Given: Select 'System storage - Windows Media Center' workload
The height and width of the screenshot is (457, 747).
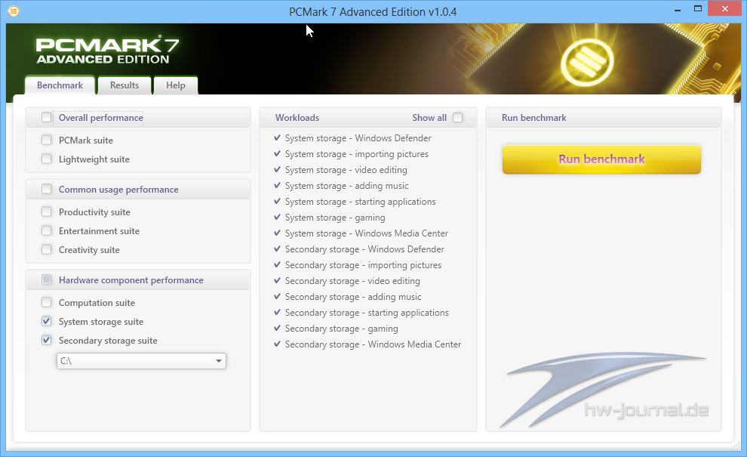Looking at the screenshot, I should (x=361, y=233).
